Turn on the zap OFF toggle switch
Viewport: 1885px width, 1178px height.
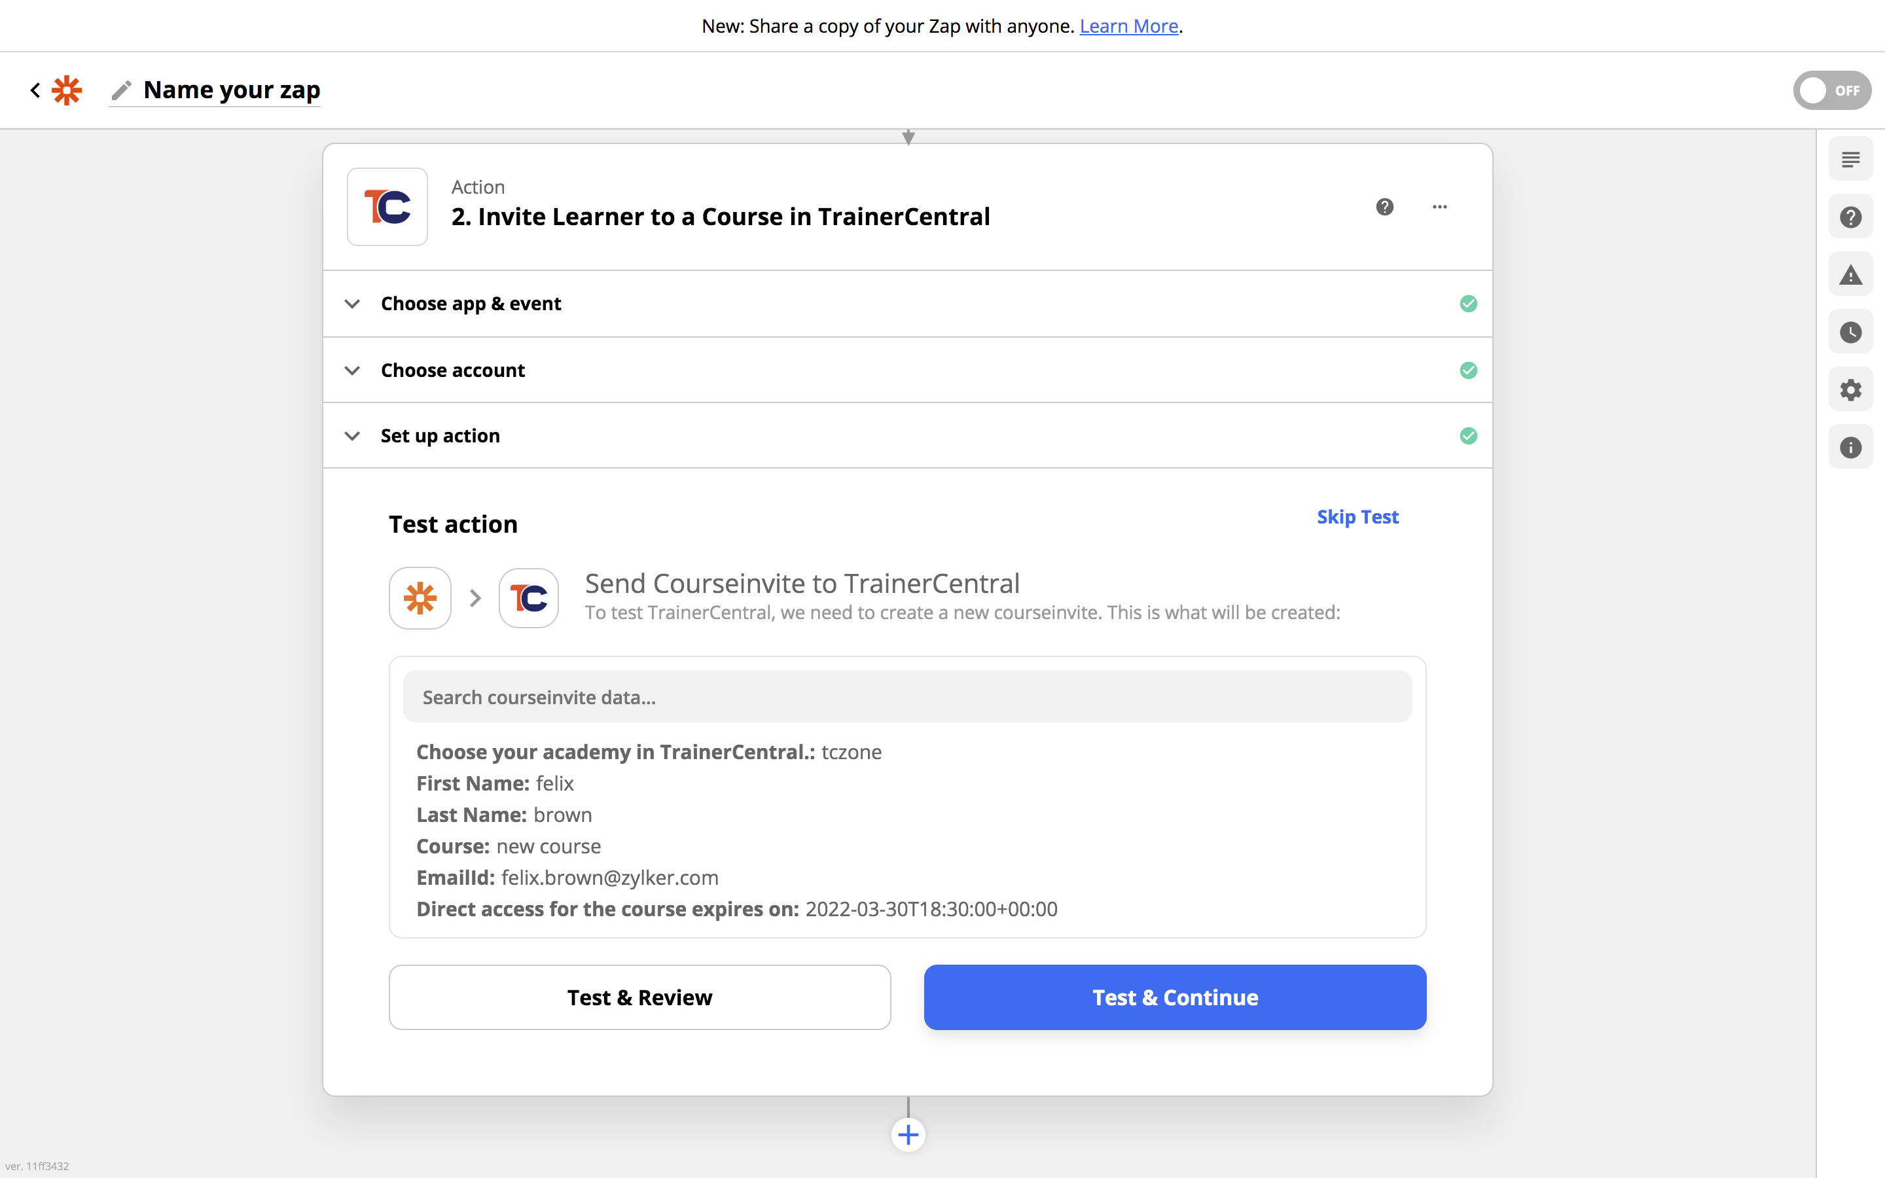click(x=1831, y=90)
